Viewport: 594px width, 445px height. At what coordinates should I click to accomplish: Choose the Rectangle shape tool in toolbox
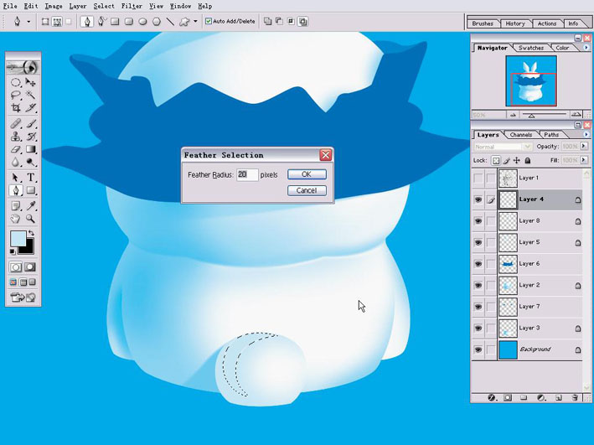pos(31,190)
